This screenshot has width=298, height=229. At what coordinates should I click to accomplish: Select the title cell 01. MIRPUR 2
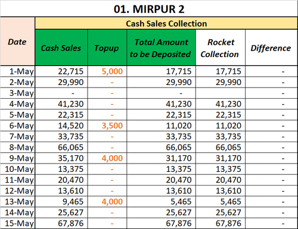tap(149, 9)
